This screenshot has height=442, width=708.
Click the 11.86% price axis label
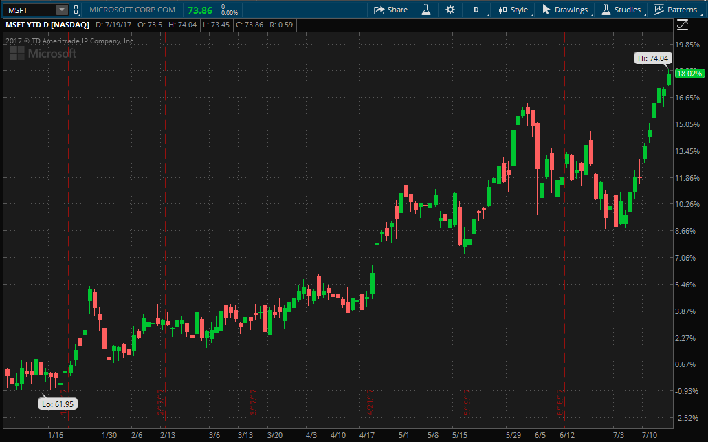click(x=687, y=178)
